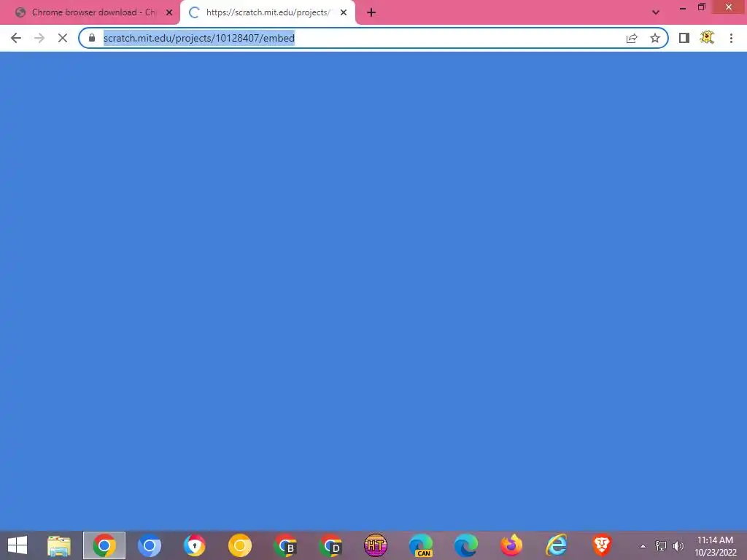The width and height of the screenshot is (747, 560).
Task: Restore down the Chrome window
Action: point(702,7)
